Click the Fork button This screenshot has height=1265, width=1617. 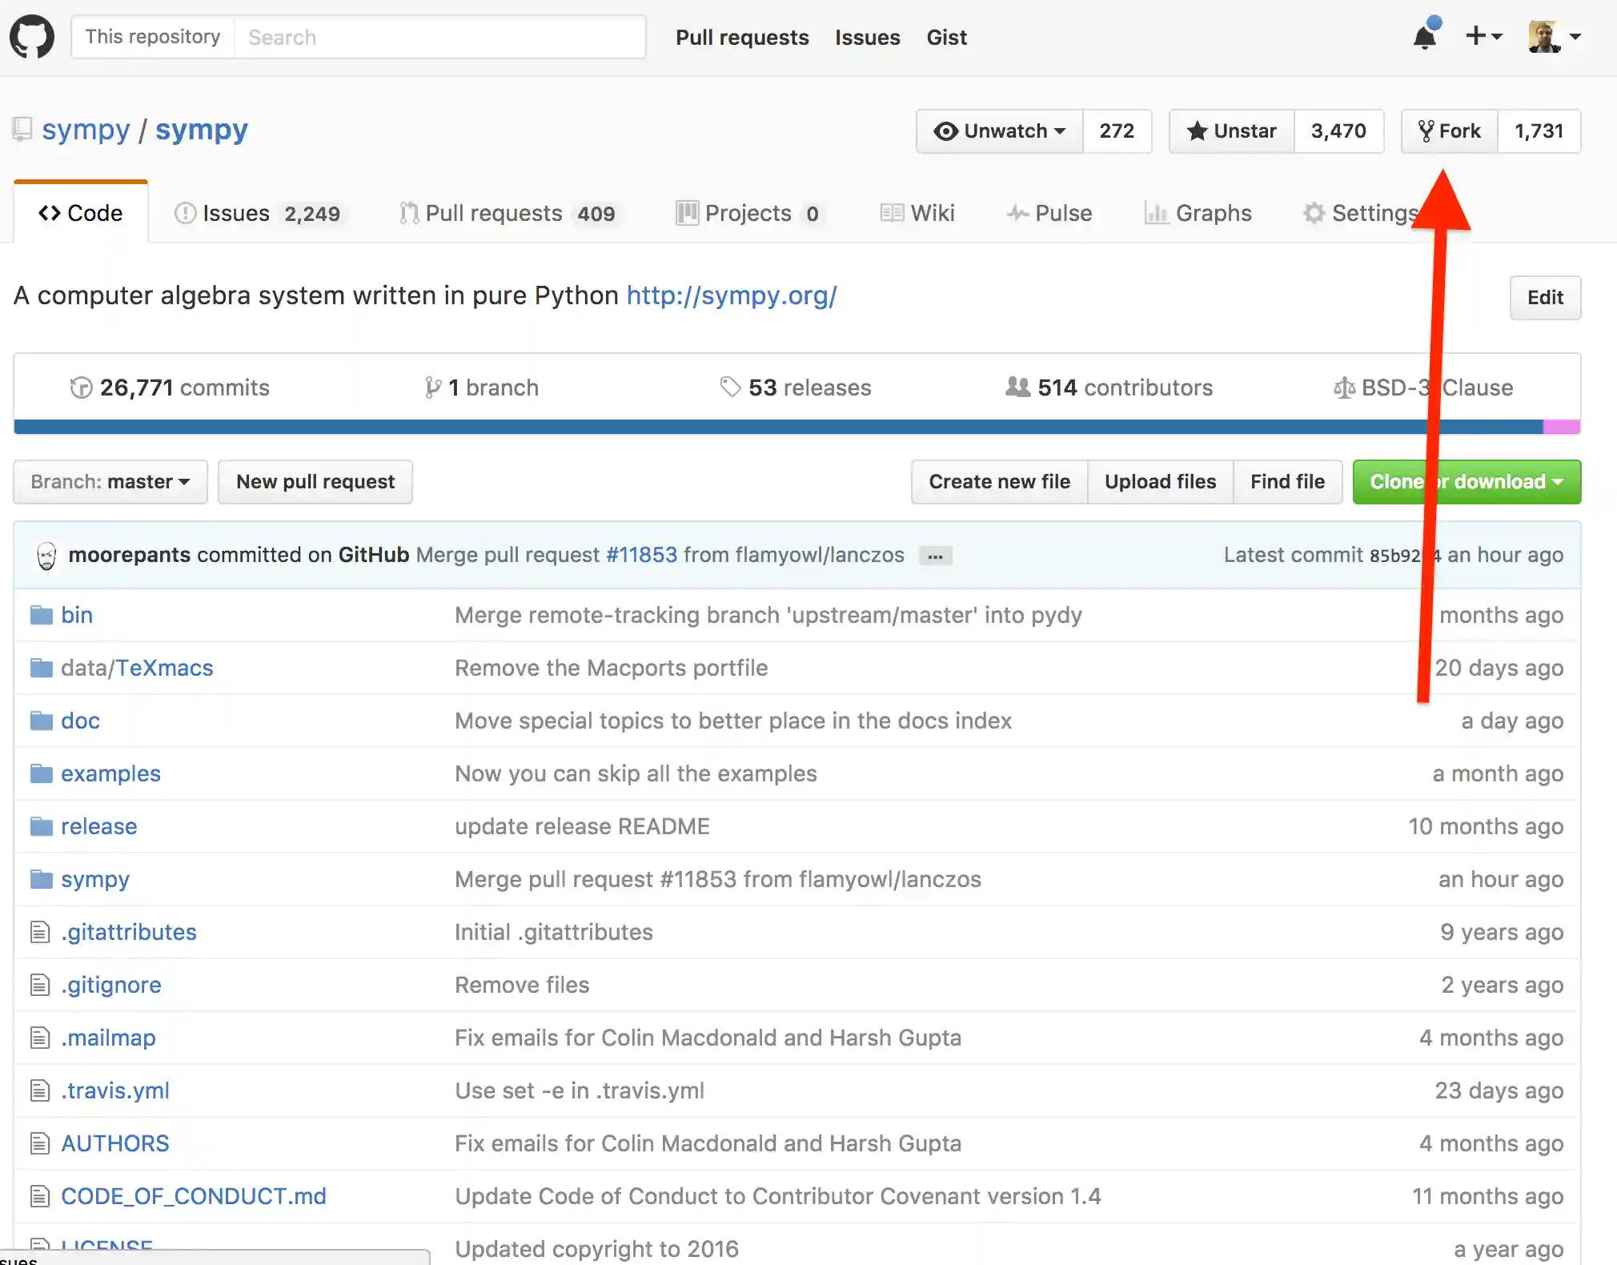click(x=1450, y=131)
